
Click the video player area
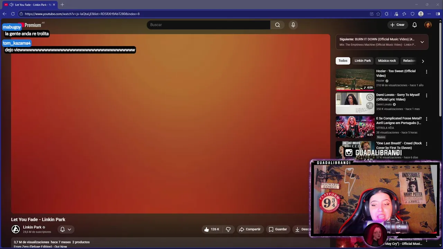pos(171,124)
